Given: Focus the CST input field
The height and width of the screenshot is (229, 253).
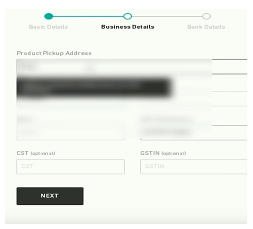Looking at the screenshot, I should 71,166.
